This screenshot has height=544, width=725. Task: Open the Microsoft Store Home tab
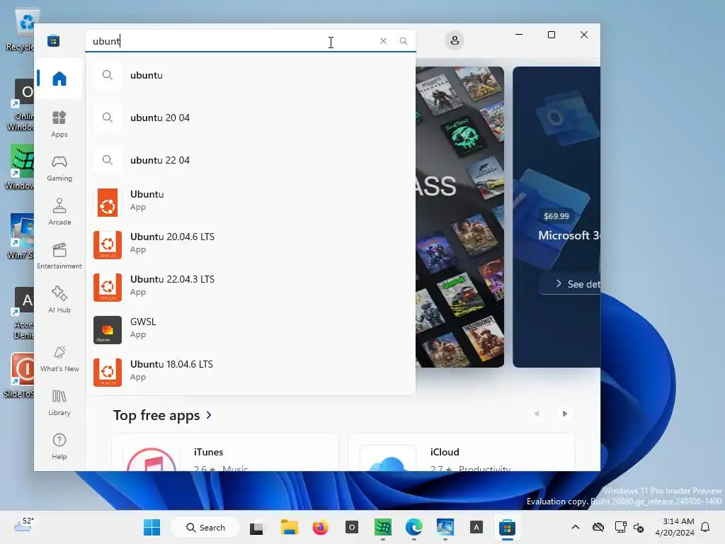pyautogui.click(x=59, y=79)
